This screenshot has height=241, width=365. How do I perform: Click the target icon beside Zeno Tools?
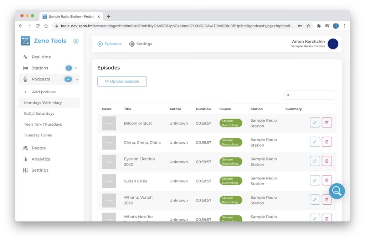tap(76, 41)
